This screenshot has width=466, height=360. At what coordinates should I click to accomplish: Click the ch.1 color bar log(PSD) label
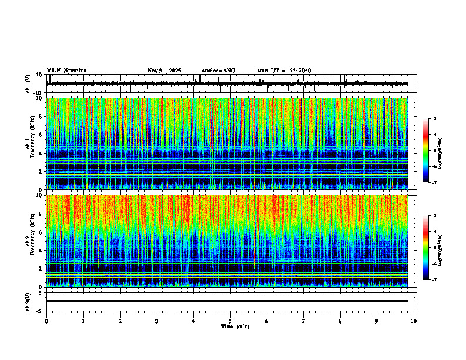click(x=441, y=154)
